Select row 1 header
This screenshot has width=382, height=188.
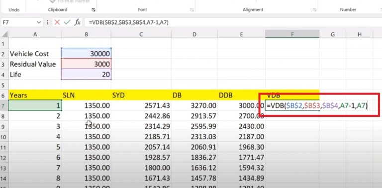point(3,44)
